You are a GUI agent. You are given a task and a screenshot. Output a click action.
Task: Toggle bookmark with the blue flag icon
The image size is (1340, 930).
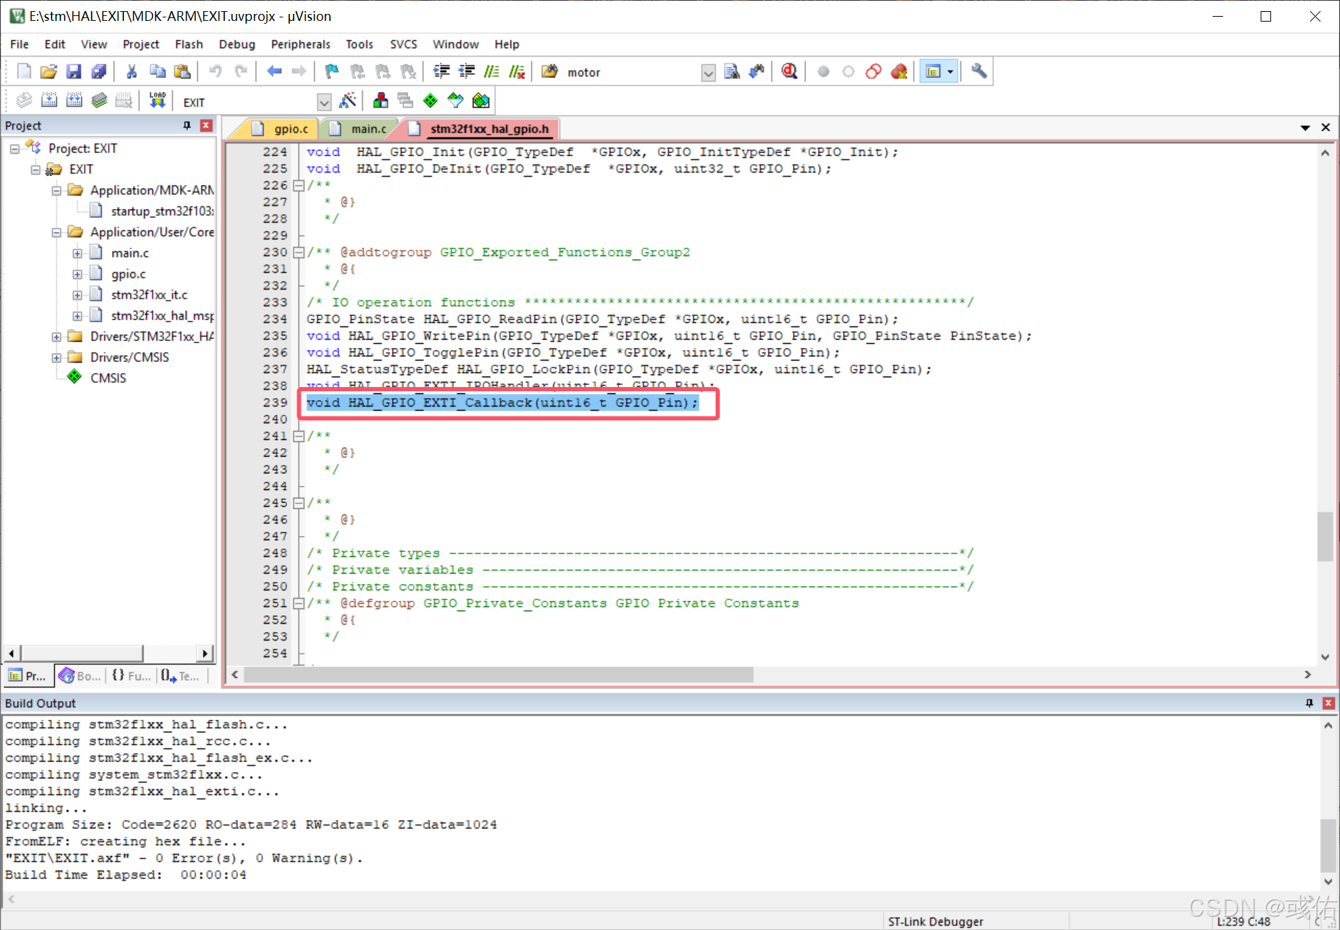coord(331,72)
